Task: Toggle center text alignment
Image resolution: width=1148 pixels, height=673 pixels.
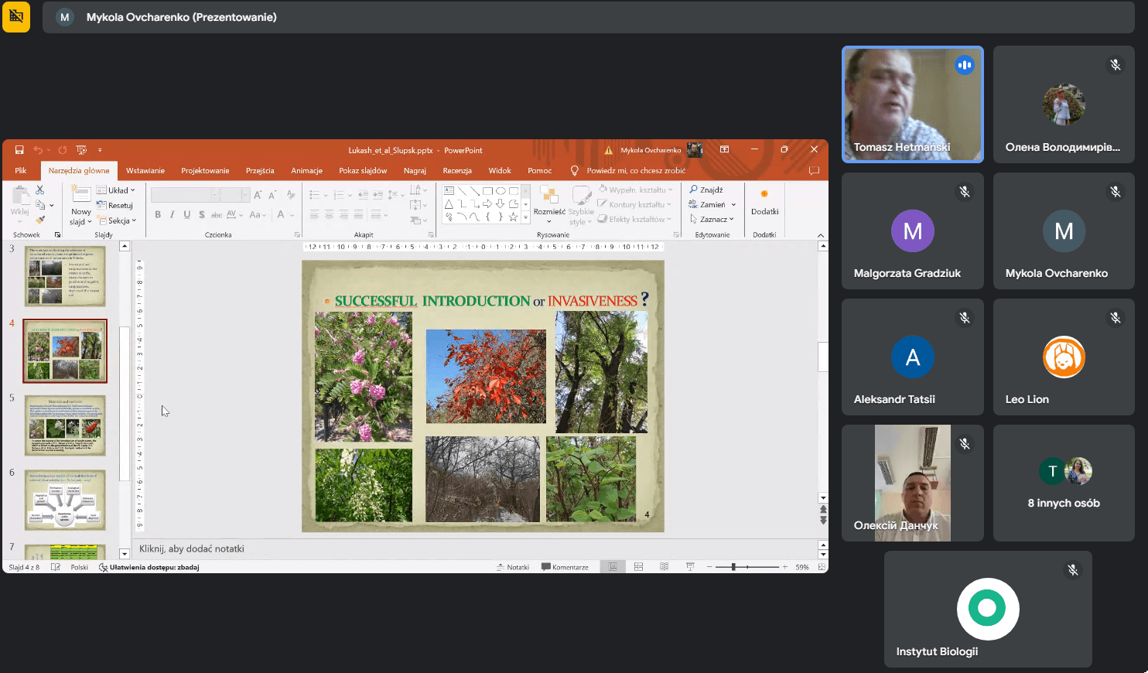Action: [x=329, y=215]
